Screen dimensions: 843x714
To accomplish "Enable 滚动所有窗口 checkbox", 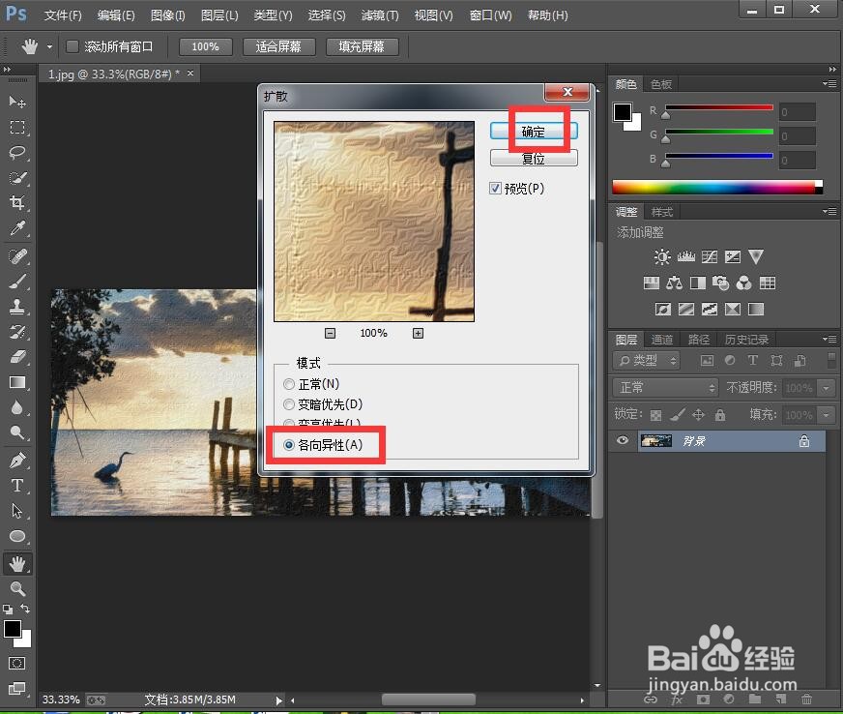I will tap(73, 46).
